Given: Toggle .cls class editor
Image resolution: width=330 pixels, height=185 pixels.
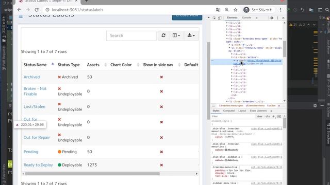Looking at the screenshot, I should pyautogui.click(x=267, y=117).
